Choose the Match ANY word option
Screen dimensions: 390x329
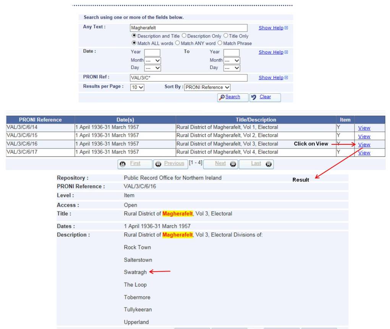177,43
